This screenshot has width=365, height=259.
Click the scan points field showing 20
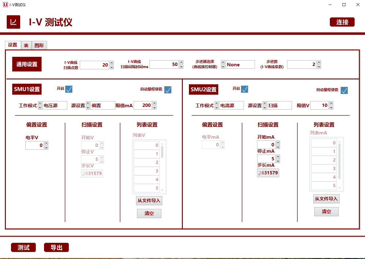pos(94,65)
